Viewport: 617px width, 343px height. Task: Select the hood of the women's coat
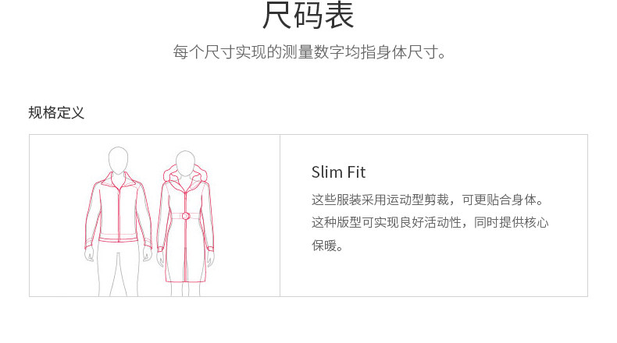coord(185,173)
